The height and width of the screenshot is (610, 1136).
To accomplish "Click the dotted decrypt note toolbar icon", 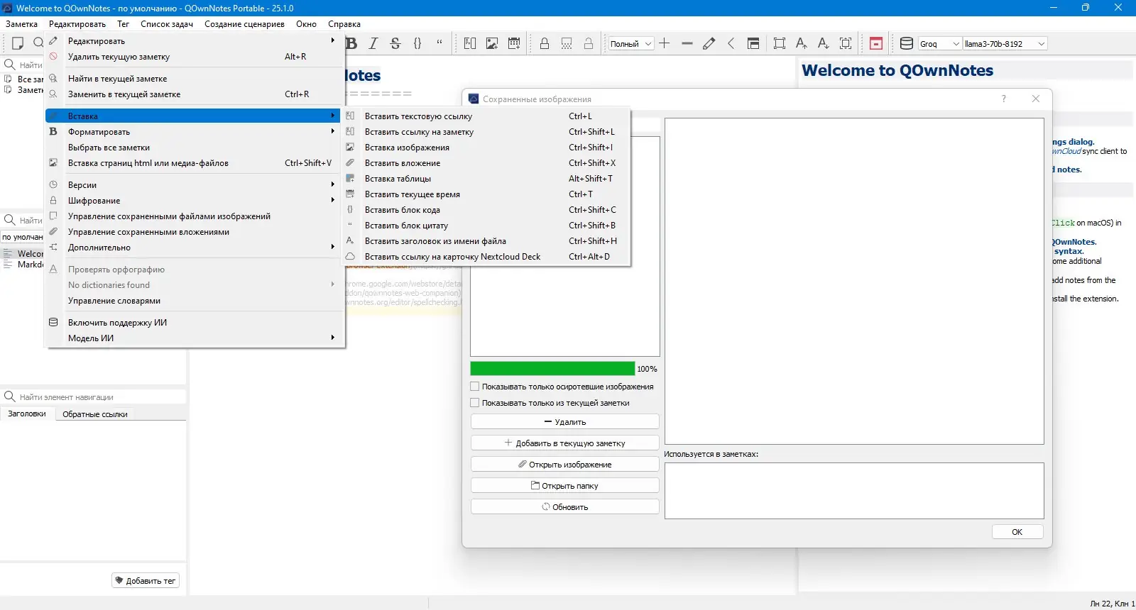I will 567,43.
